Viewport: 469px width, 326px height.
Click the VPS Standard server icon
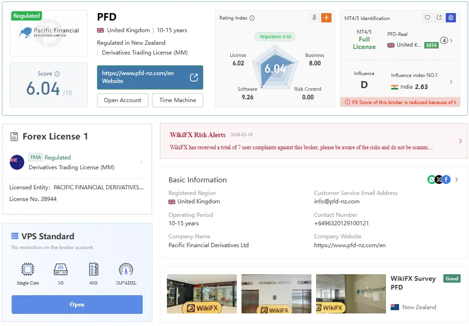click(x=14, y=236)
